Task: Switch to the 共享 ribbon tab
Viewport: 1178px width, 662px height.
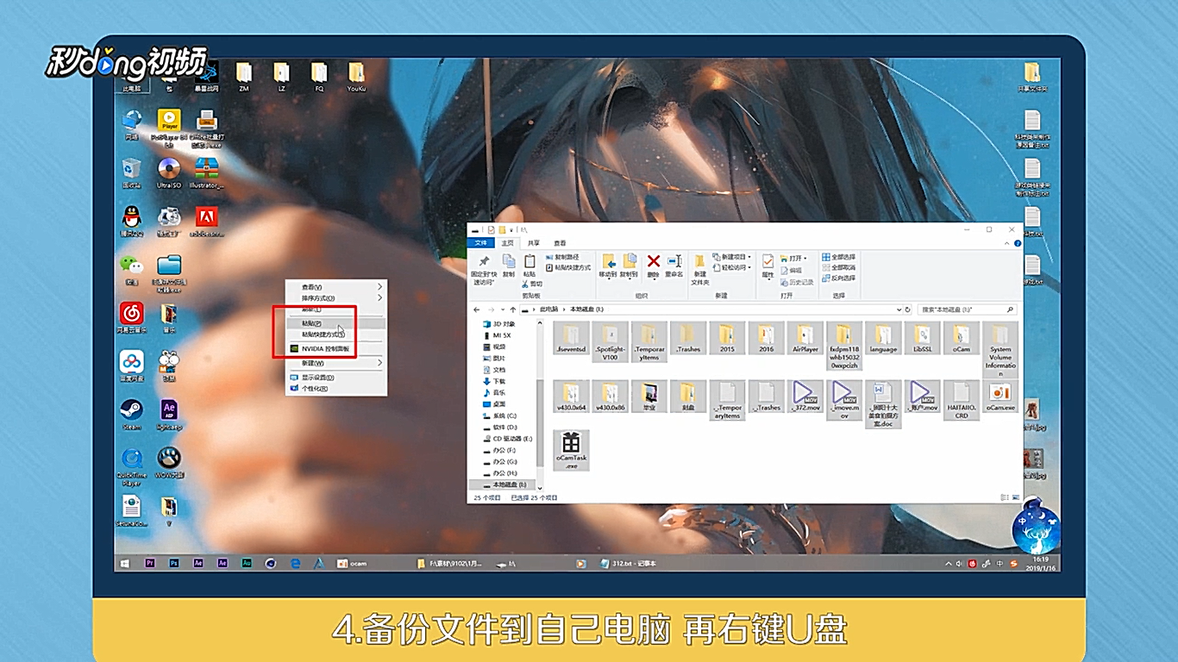Action: point(534,243)
